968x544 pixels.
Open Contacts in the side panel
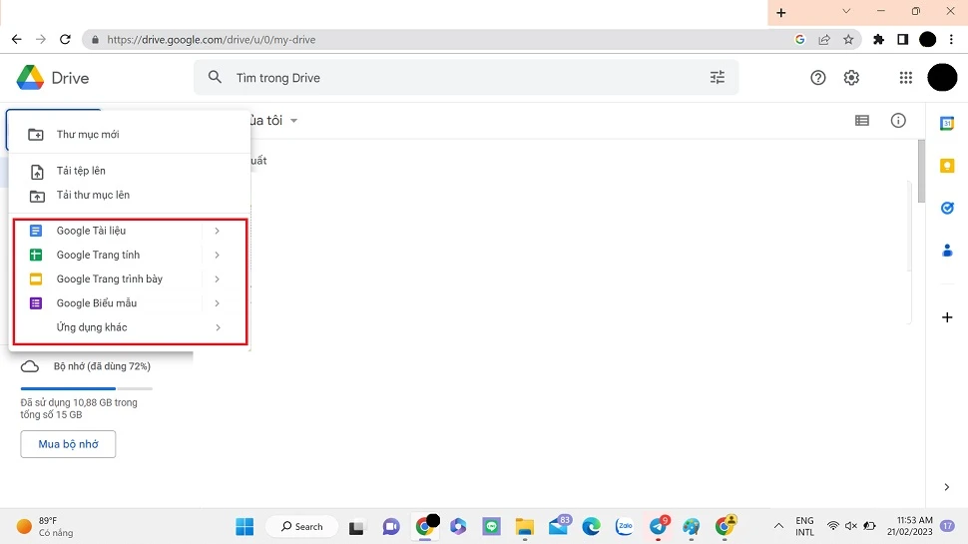pyautogui.click(x=947, y=251)
